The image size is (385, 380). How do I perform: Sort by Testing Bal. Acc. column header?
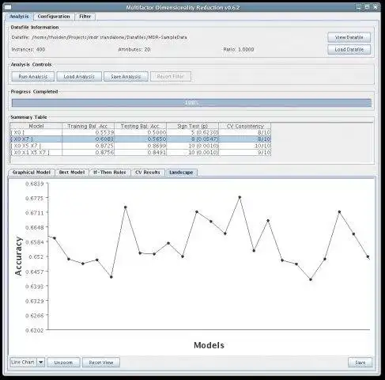[140, 126]
